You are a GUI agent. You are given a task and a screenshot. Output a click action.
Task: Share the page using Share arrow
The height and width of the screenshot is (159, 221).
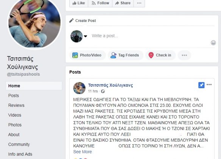(123, 3)
